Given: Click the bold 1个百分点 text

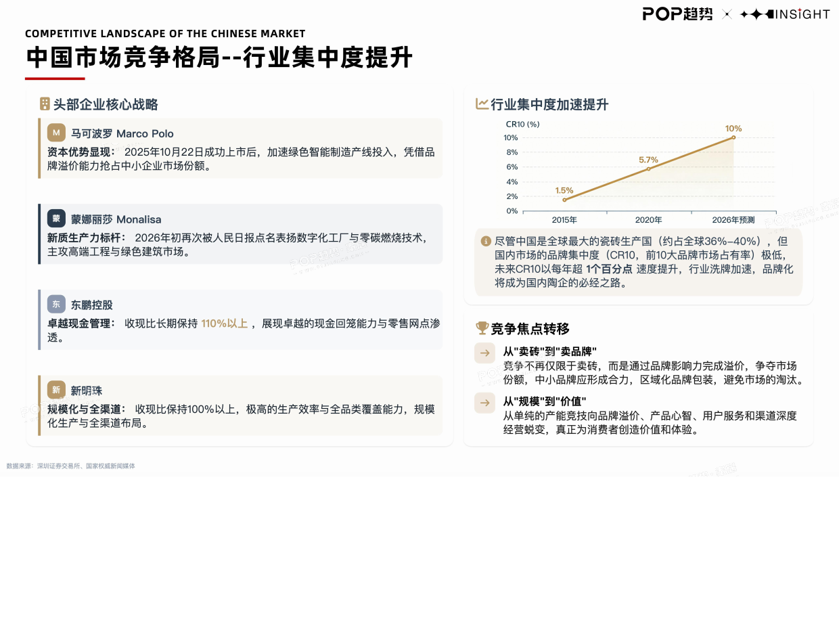Looking at the screenshot, I should coord(609,269).
